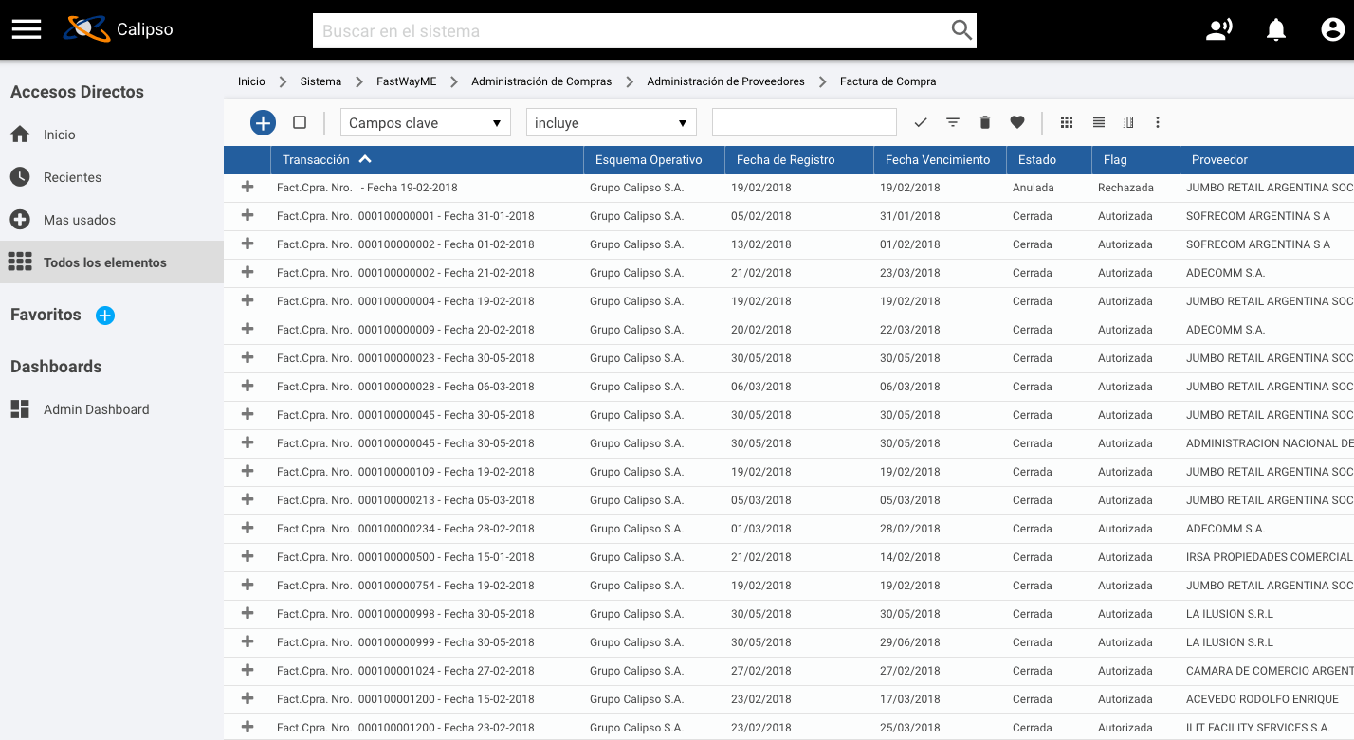This screenshot has height=740, width=1354.
Task: Add a new Factura de Compra
Action: coord(263,122)
